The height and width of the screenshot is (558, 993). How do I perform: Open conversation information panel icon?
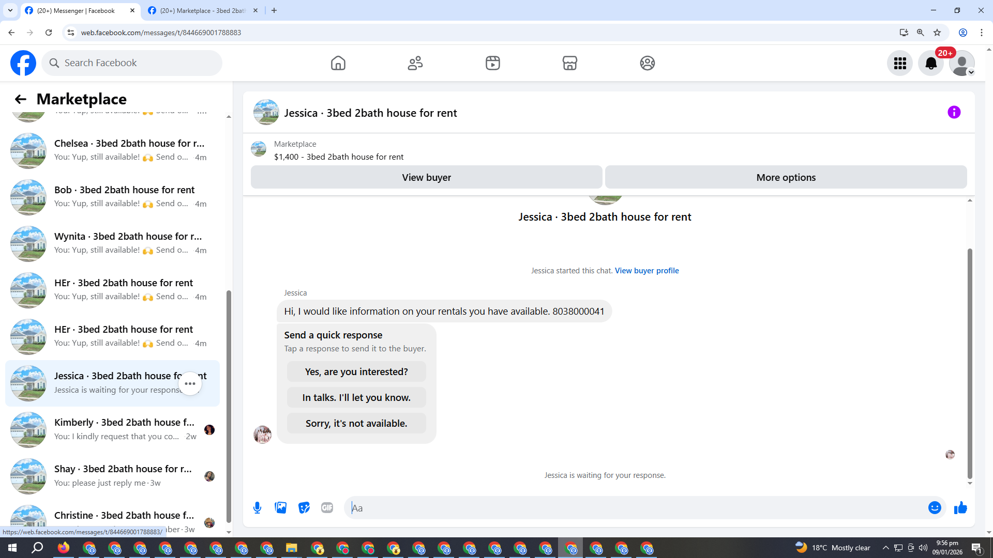[x=954, y=112]
